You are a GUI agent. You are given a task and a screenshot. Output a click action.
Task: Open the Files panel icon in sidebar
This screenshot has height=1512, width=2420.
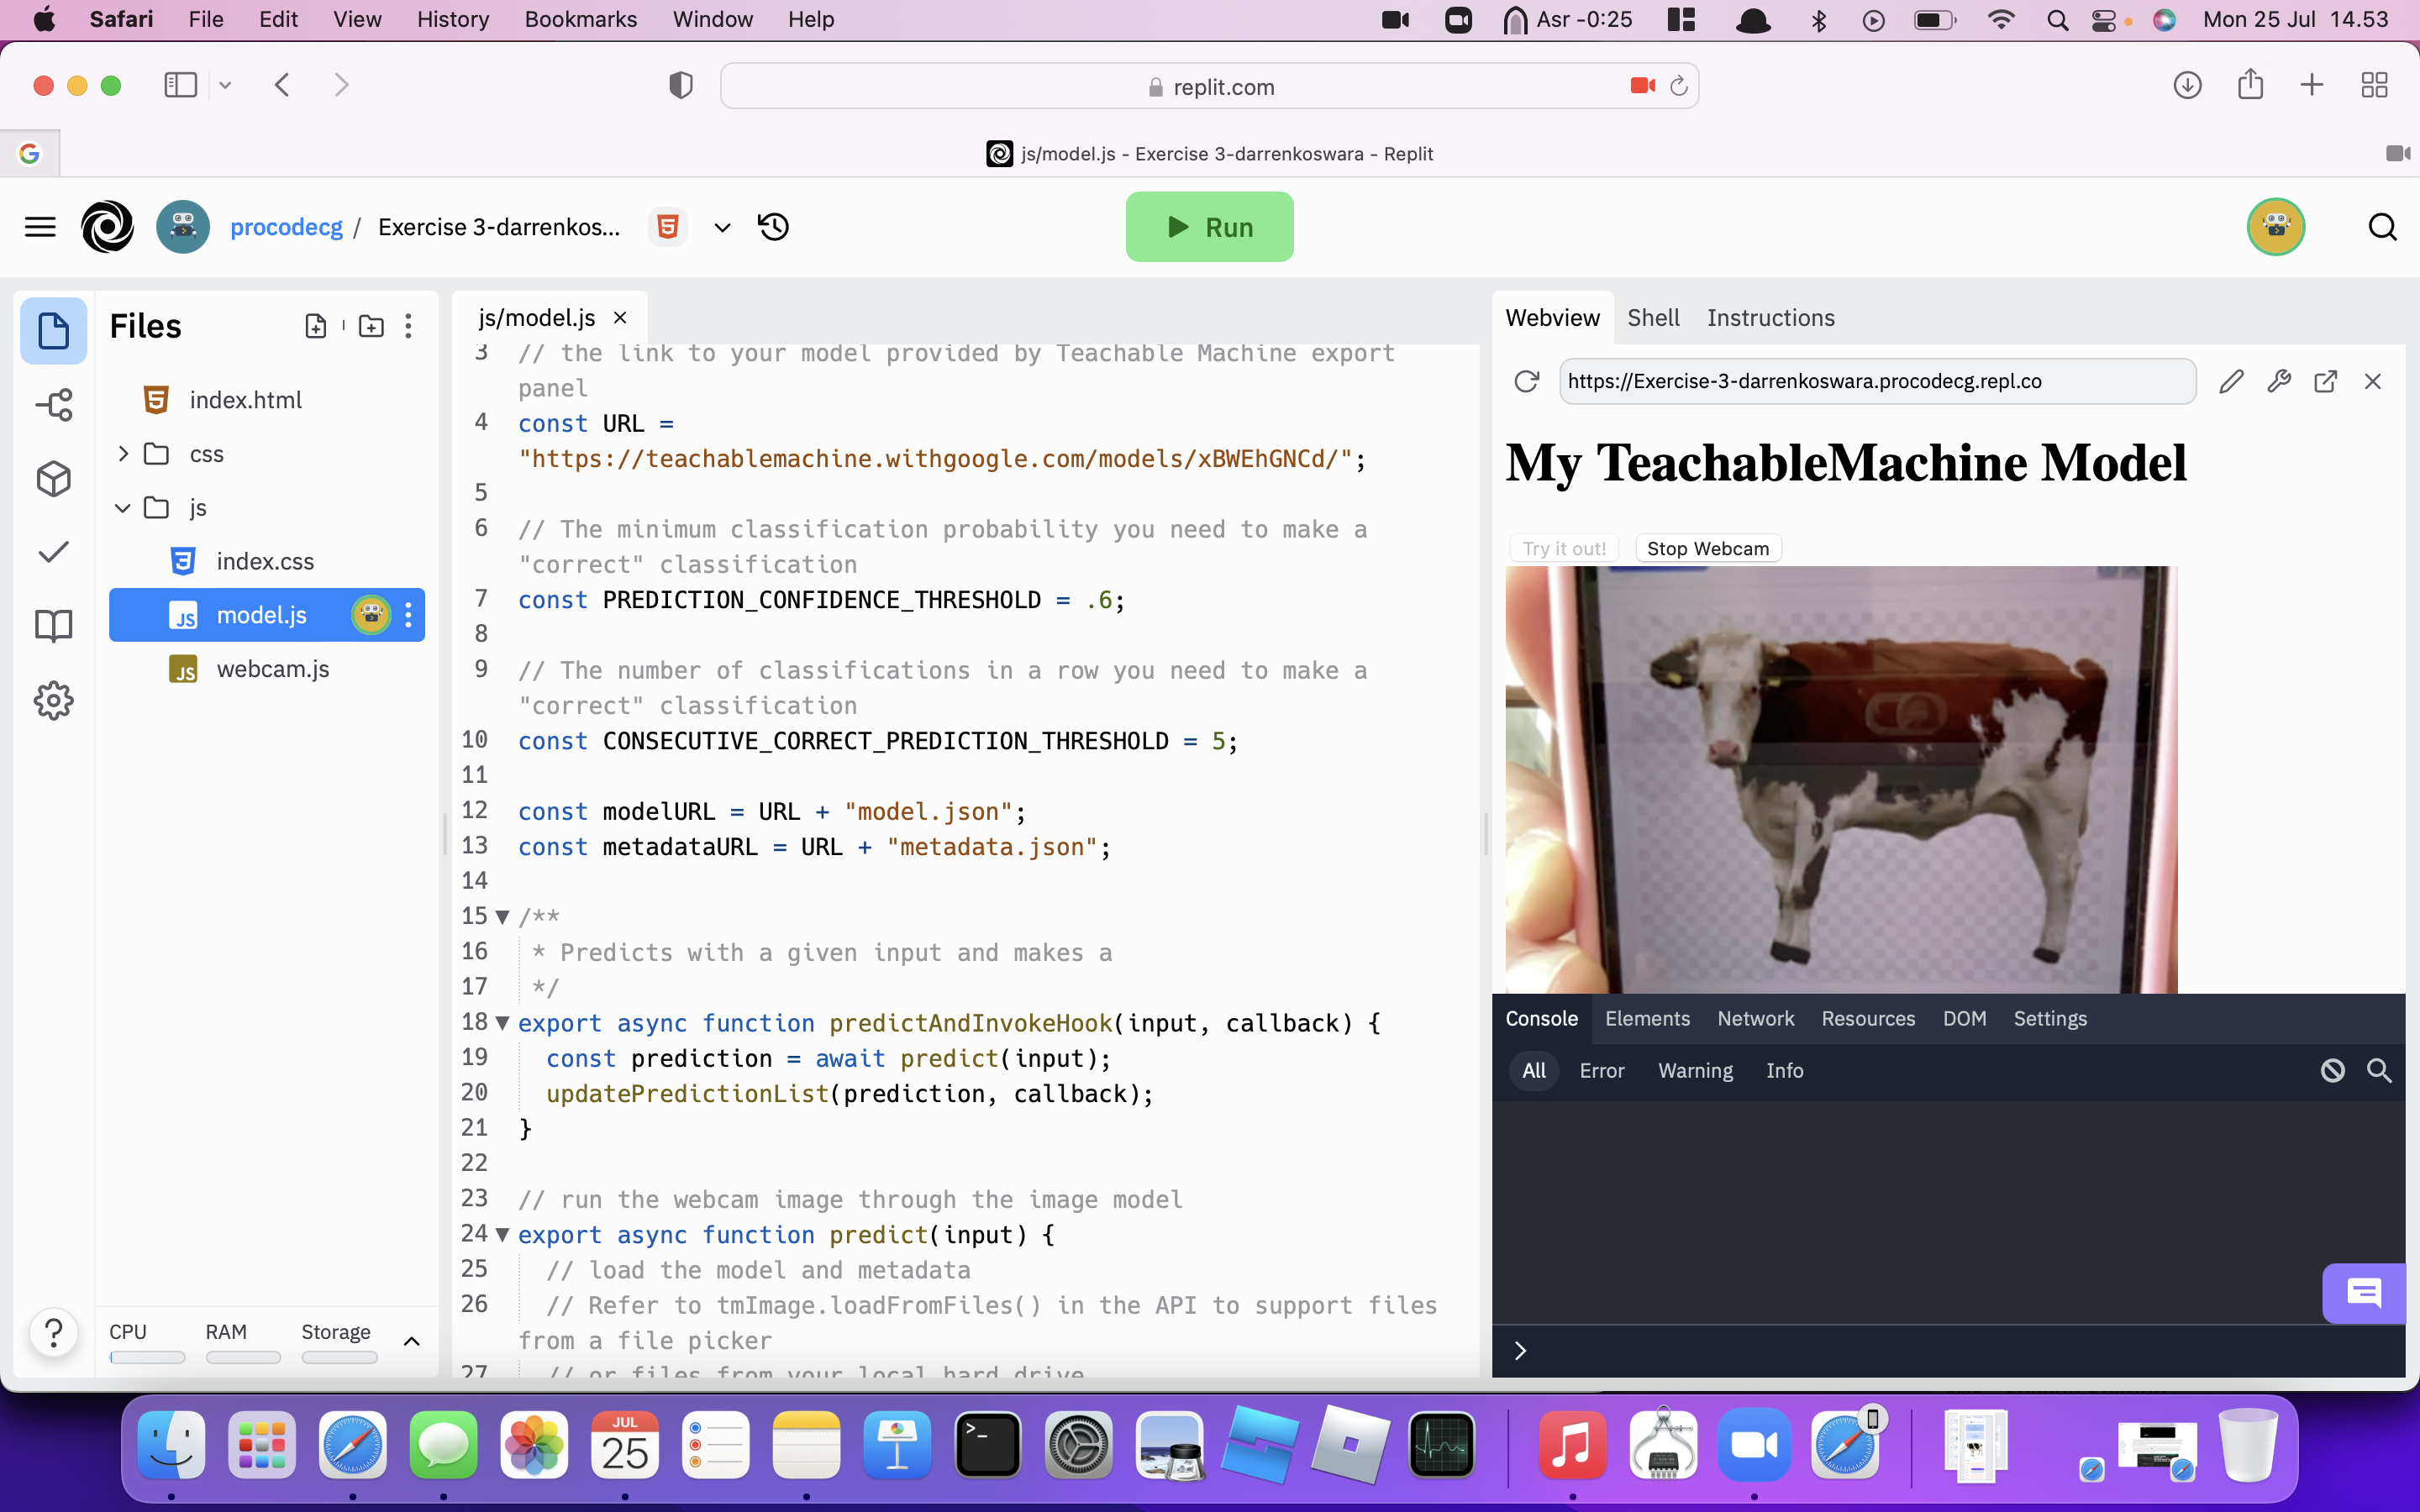pos(53,330)
